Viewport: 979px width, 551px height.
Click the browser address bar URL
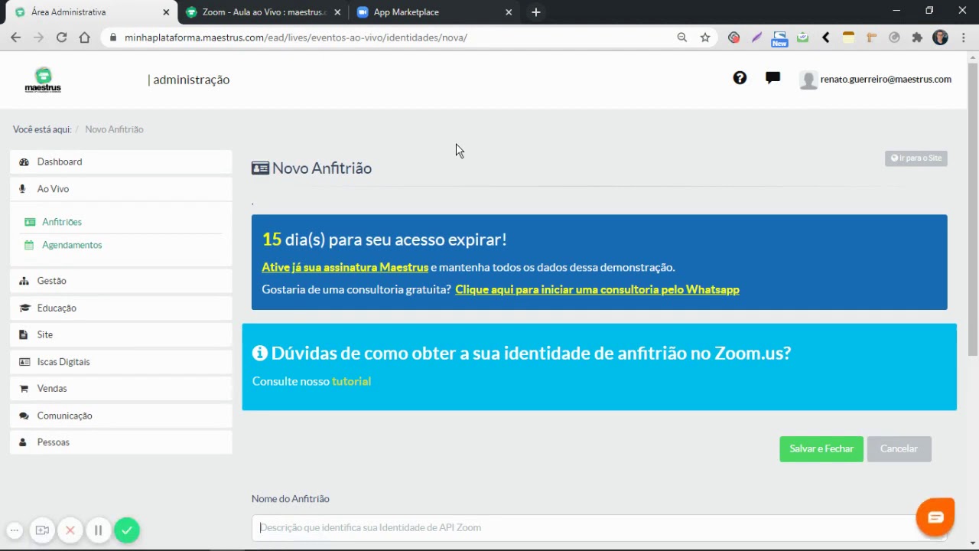click(296, 37)
